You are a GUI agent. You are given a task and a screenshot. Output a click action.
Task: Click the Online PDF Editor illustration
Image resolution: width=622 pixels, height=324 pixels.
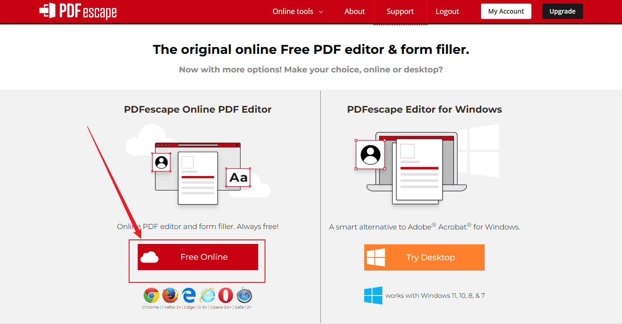tap(198, 172)
